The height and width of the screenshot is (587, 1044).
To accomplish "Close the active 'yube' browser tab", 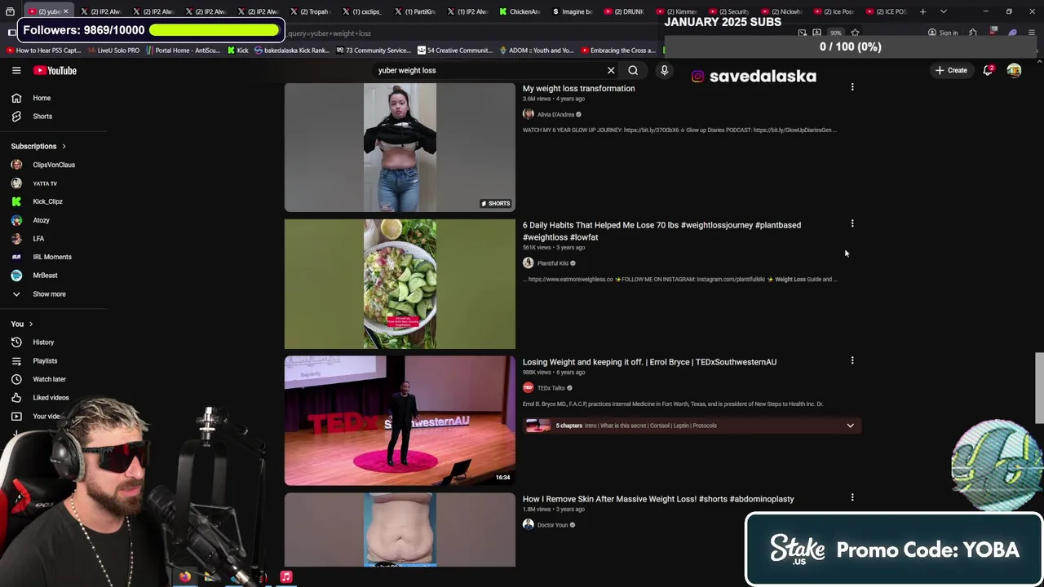I will pyautogui.click(x=65, y=11).
